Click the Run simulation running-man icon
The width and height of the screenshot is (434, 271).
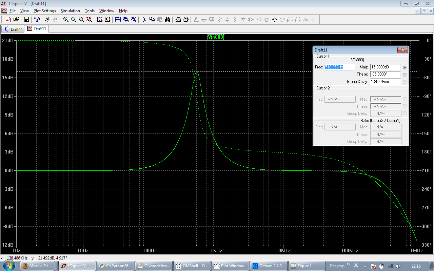pos(47,20)
